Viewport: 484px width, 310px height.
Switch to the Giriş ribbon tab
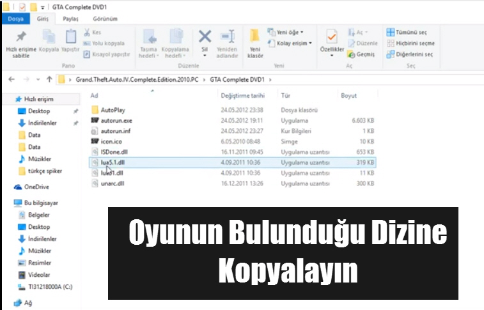[43, 19]
